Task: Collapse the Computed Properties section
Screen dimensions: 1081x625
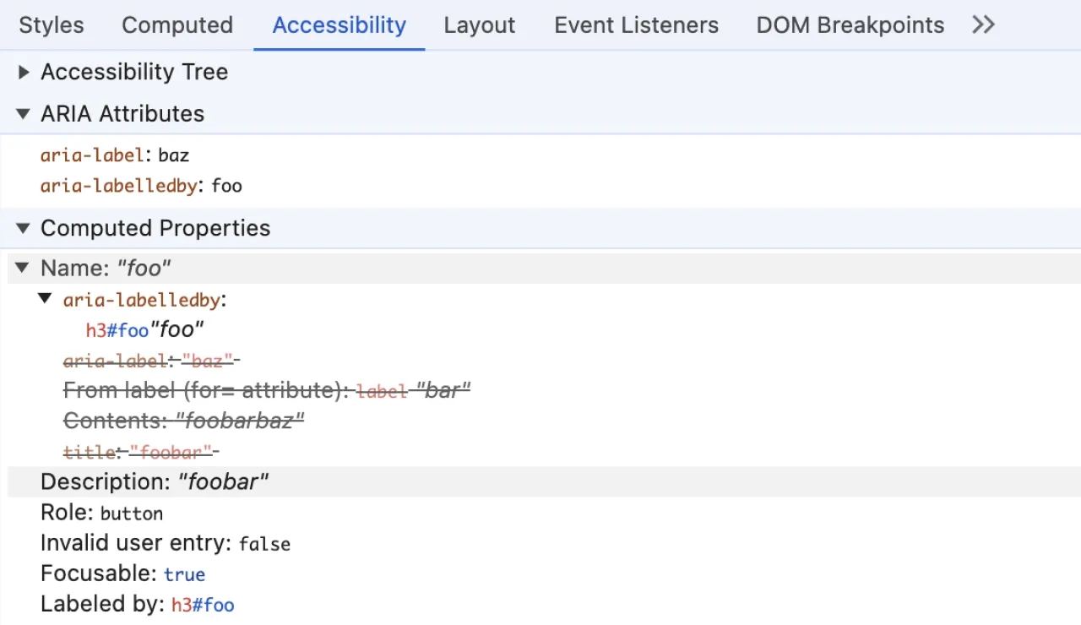Action: (23, 228)
